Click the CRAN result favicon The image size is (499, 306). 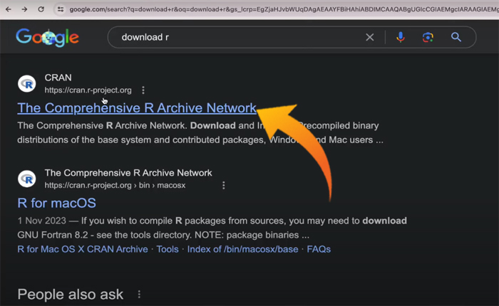tap(27, 84)
